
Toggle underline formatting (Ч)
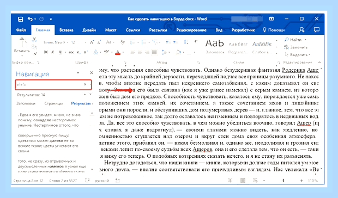point(60,52)
